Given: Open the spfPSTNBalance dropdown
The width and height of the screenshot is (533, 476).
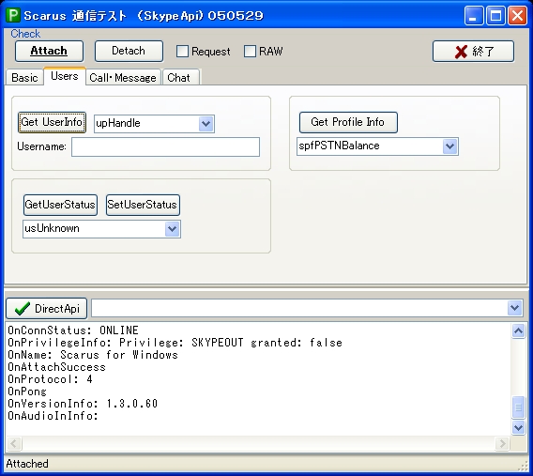Looking at the screenshot, I should (449, 146).
